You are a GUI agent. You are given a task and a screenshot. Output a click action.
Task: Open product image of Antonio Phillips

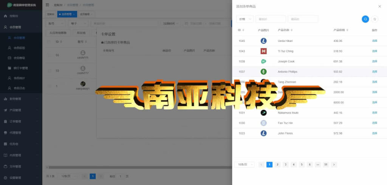tap(263, 72)
